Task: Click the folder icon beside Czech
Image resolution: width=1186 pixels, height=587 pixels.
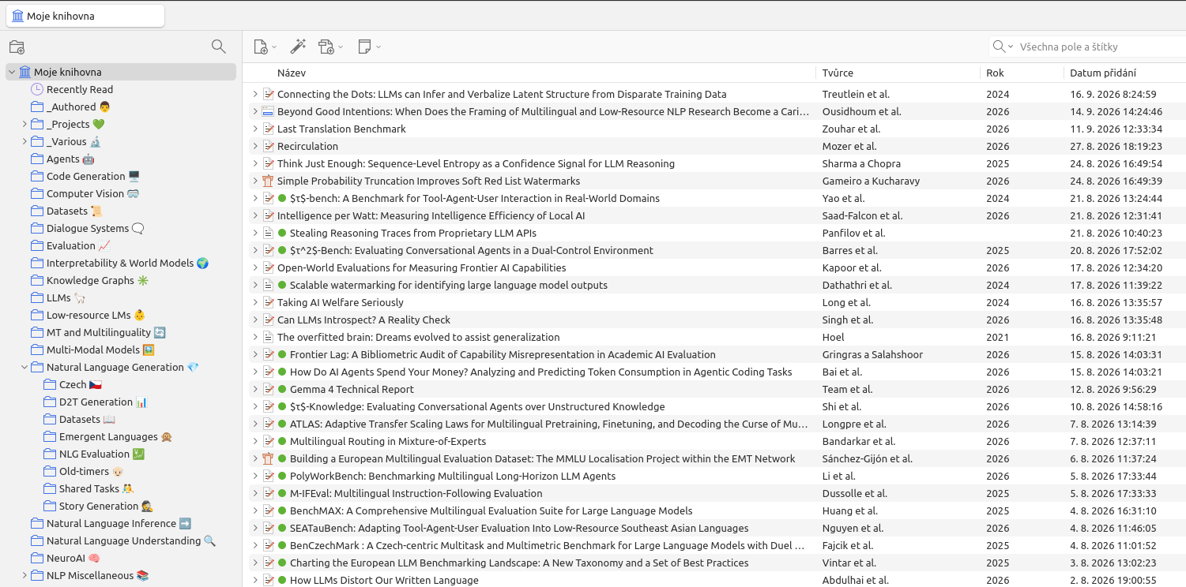Action: 50,384
